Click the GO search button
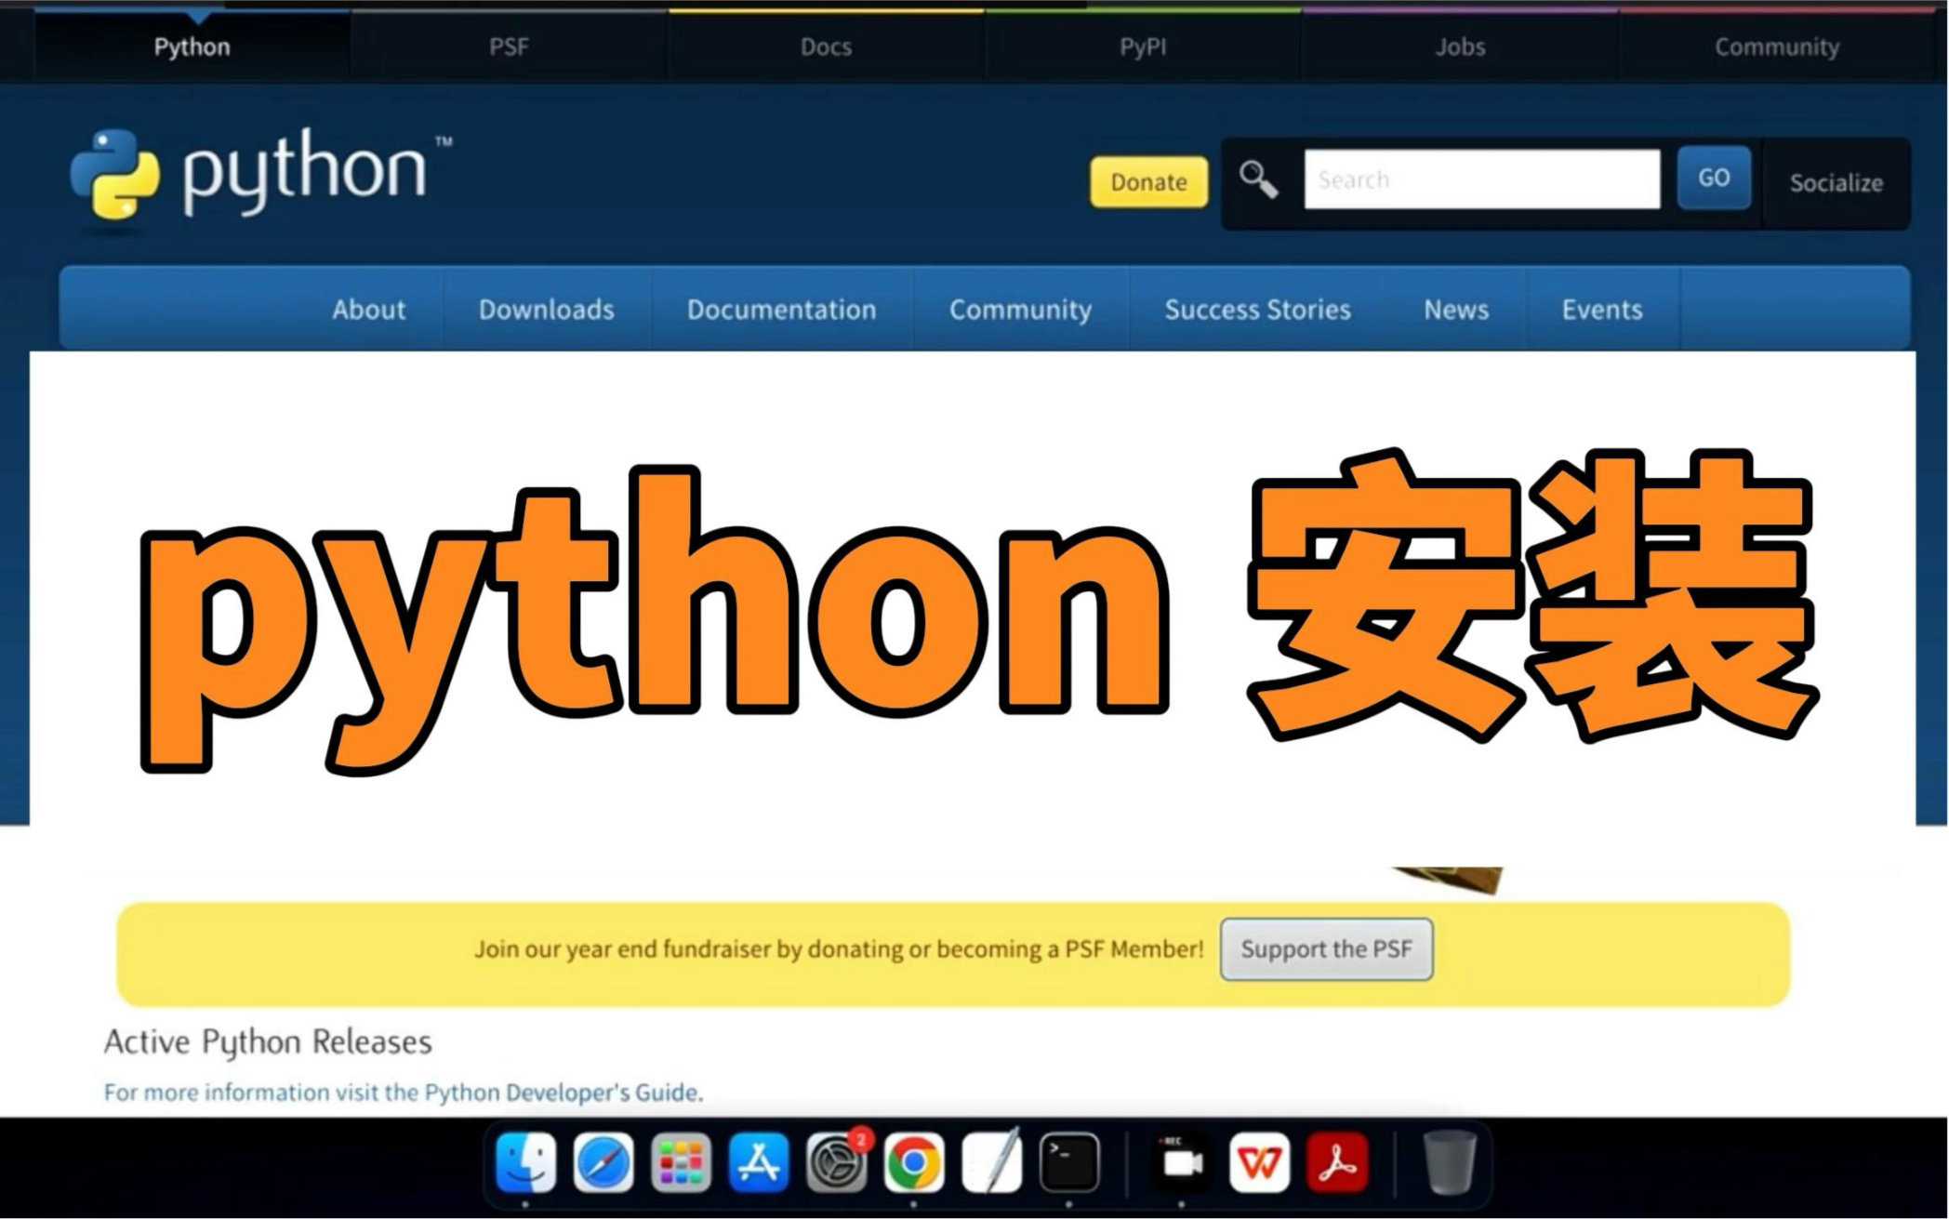The height and width of the screenshot is (1219, 1949). [x=1714, y=178]
